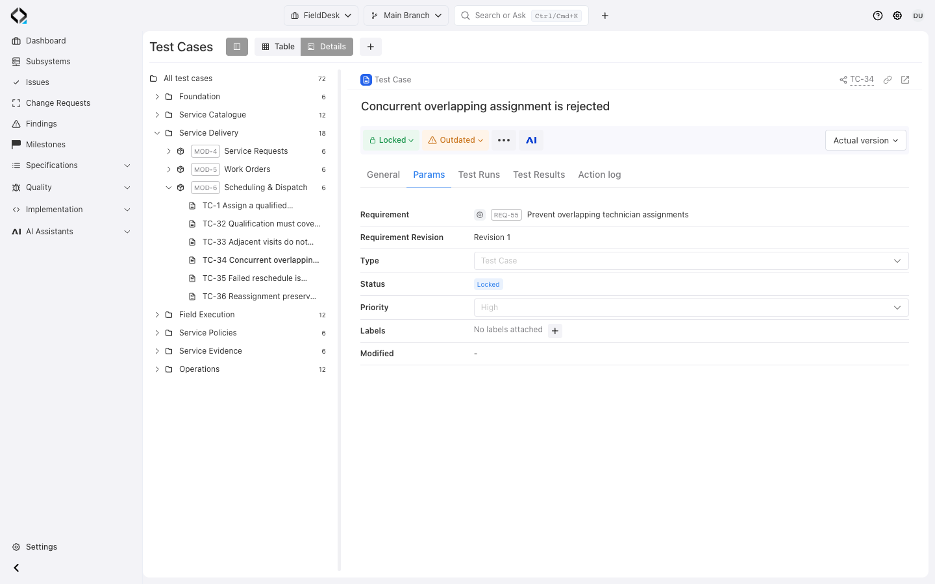The height and width of the screenshot is (584, 935).
Task: Click the TC-34 ID link
Action: click(862, 79)
